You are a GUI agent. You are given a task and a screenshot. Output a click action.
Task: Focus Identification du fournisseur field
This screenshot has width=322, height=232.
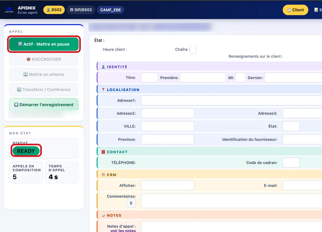pyautogui.click(x=302, y=139)
